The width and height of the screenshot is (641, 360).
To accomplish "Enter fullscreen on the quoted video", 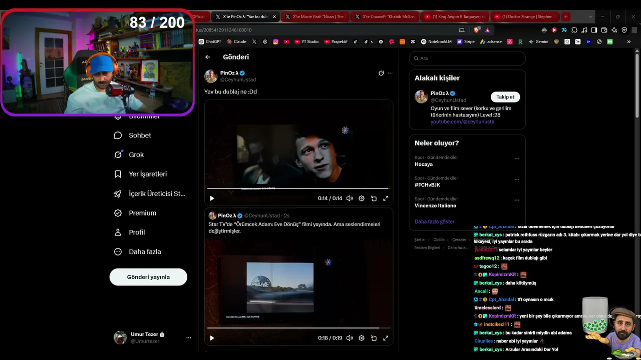I will click(386, 338).
